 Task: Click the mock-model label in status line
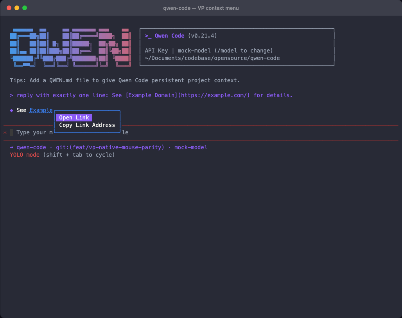pyautogui.click(x=191, y=147)
